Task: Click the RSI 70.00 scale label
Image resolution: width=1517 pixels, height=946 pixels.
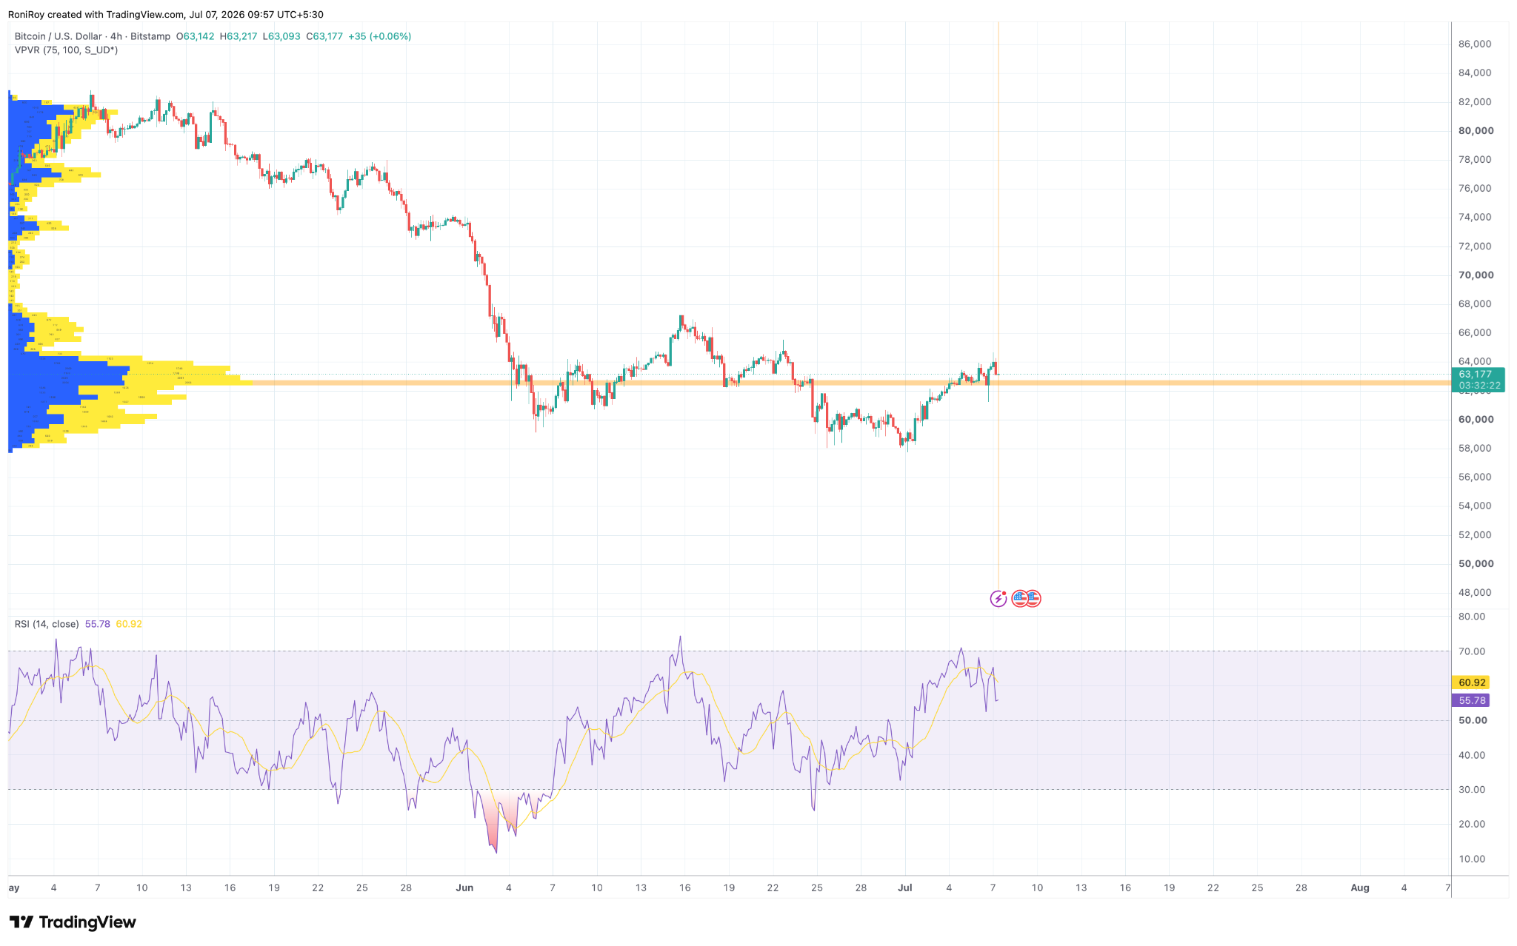Action: click(x=1472, y=652)
